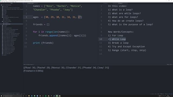Open Steam from the taskbar
The height and width of the screenshot is (97, 173).
tap(54, 96)
